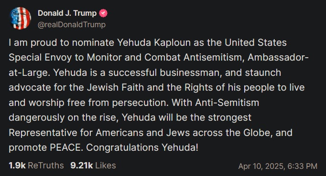Open Donald J. Trump display name

[x=67, y=13]
